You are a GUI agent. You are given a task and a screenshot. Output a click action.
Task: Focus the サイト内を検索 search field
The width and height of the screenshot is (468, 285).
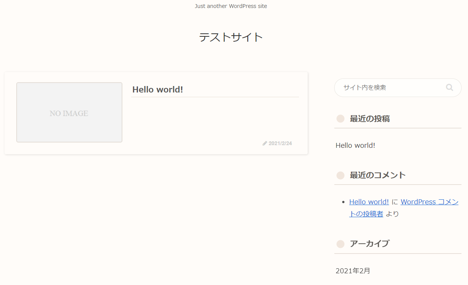click(x=398, y=88)
